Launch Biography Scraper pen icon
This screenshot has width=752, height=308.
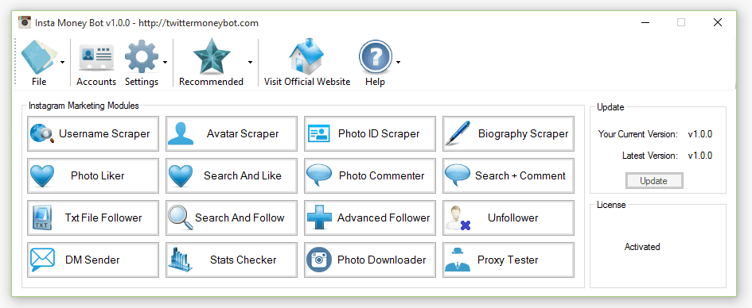click(457, 133)
